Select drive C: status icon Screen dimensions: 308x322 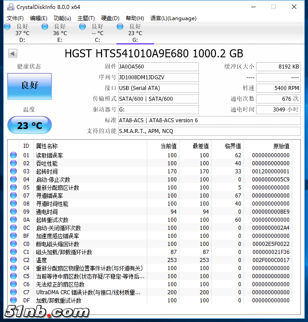coord(83,27)
